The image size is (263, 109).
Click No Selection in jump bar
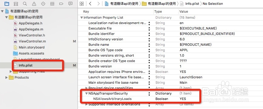[213, 4]
